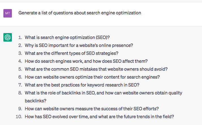The height and width of the screenshot is (125, 202).
Task: Click the list number 5 marker
Action: pyautogui.click(x=20, y=69)
